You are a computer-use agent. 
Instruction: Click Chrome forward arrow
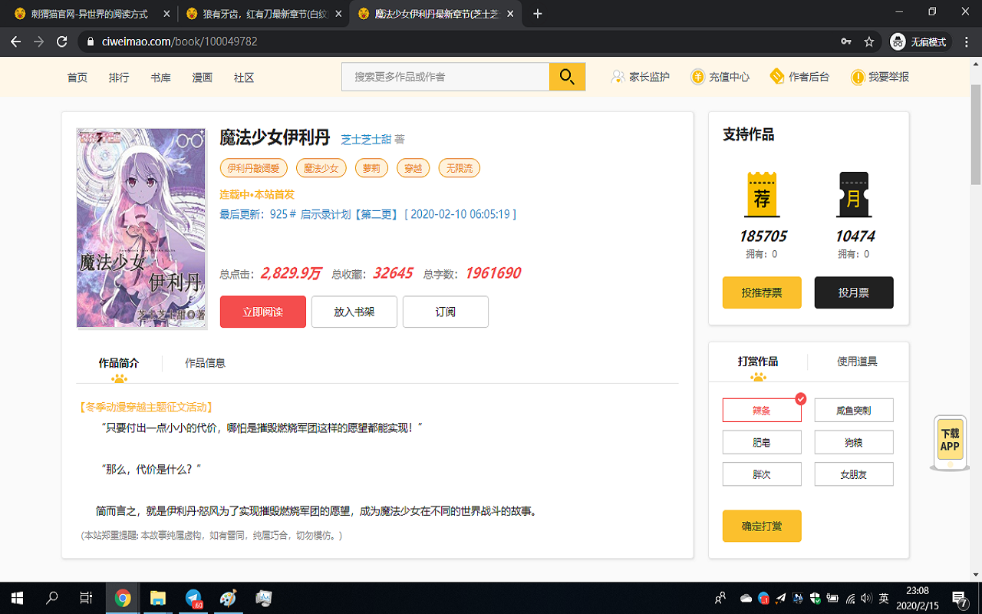point(38,41)
